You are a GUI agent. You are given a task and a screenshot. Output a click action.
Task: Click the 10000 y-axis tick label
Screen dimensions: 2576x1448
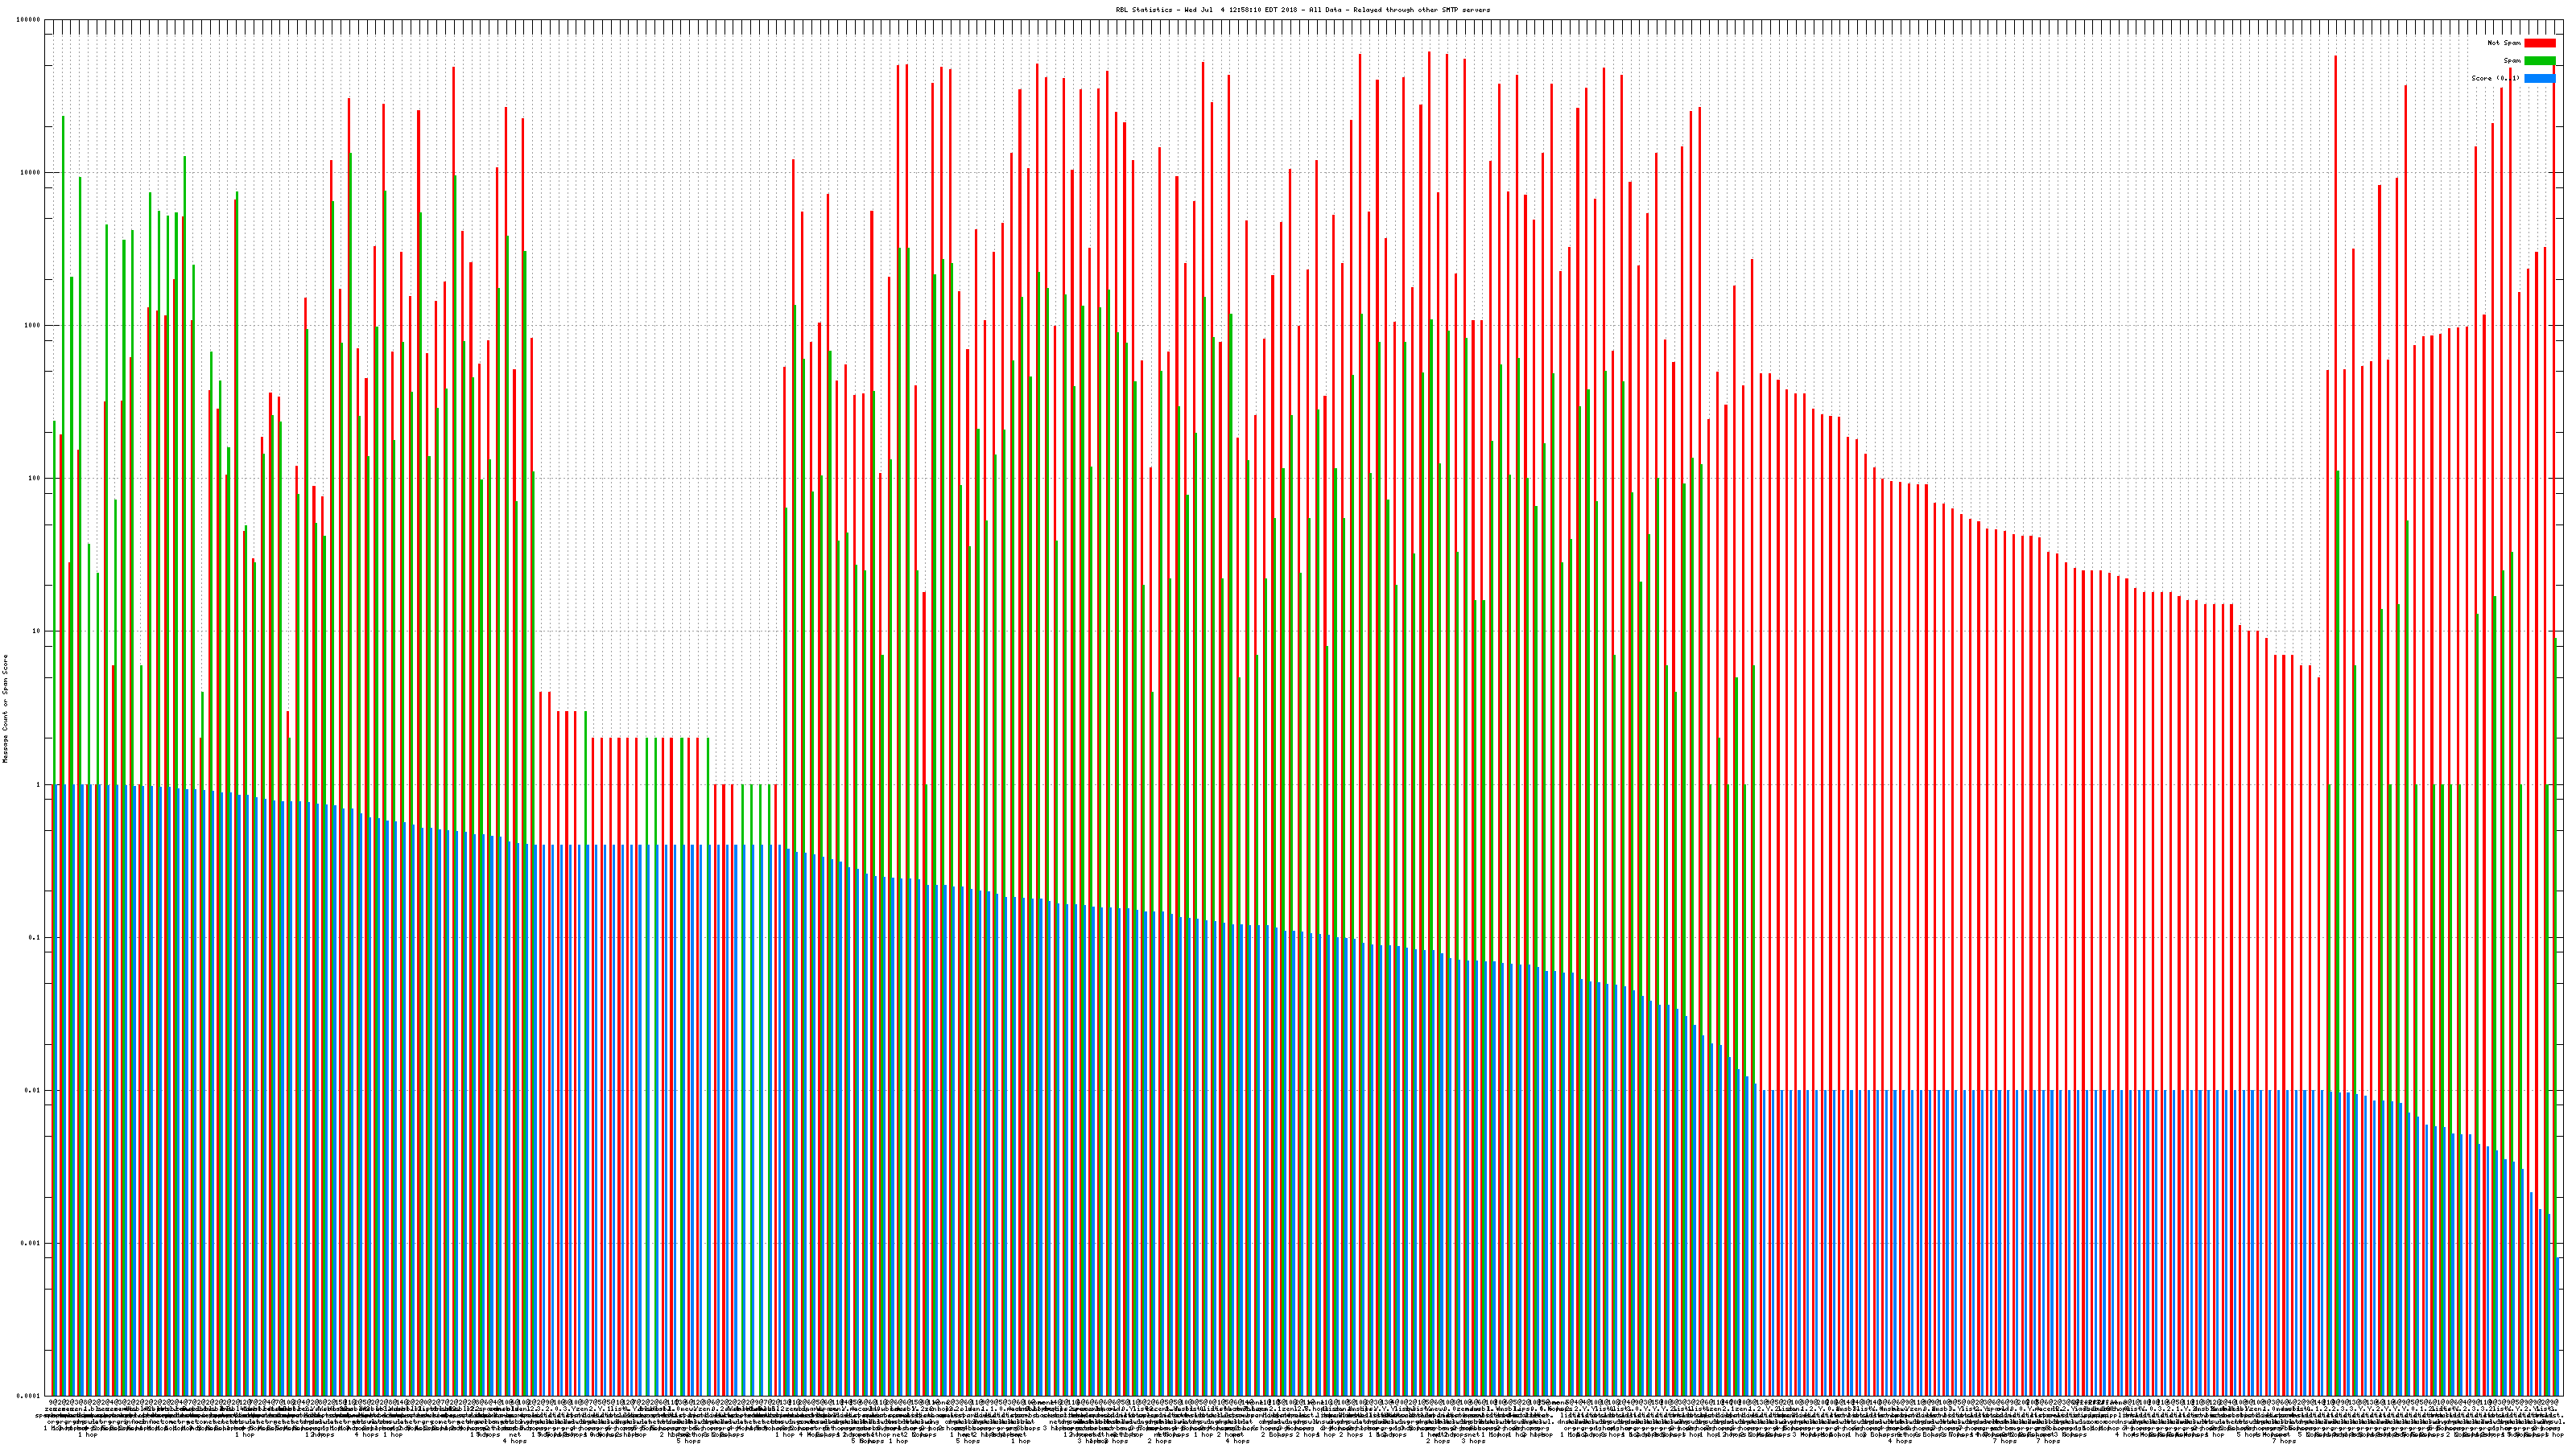coord(30,173)
